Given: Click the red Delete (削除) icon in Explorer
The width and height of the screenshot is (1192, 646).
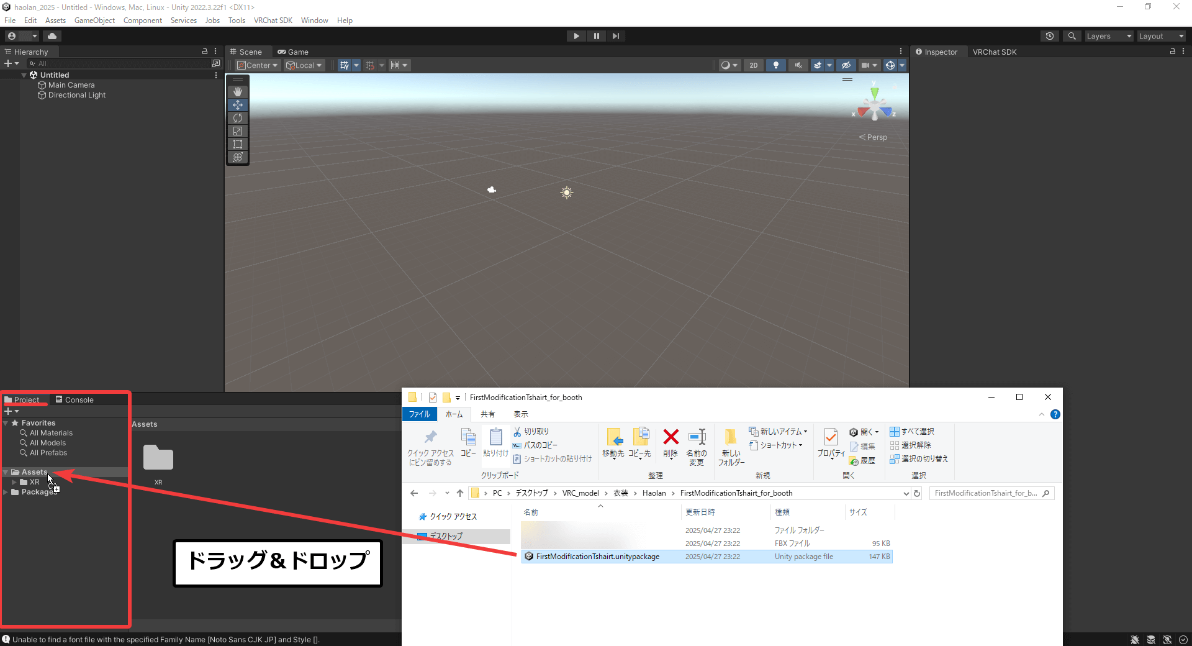Looking at the screenshot, I should (x=670, y=442).
